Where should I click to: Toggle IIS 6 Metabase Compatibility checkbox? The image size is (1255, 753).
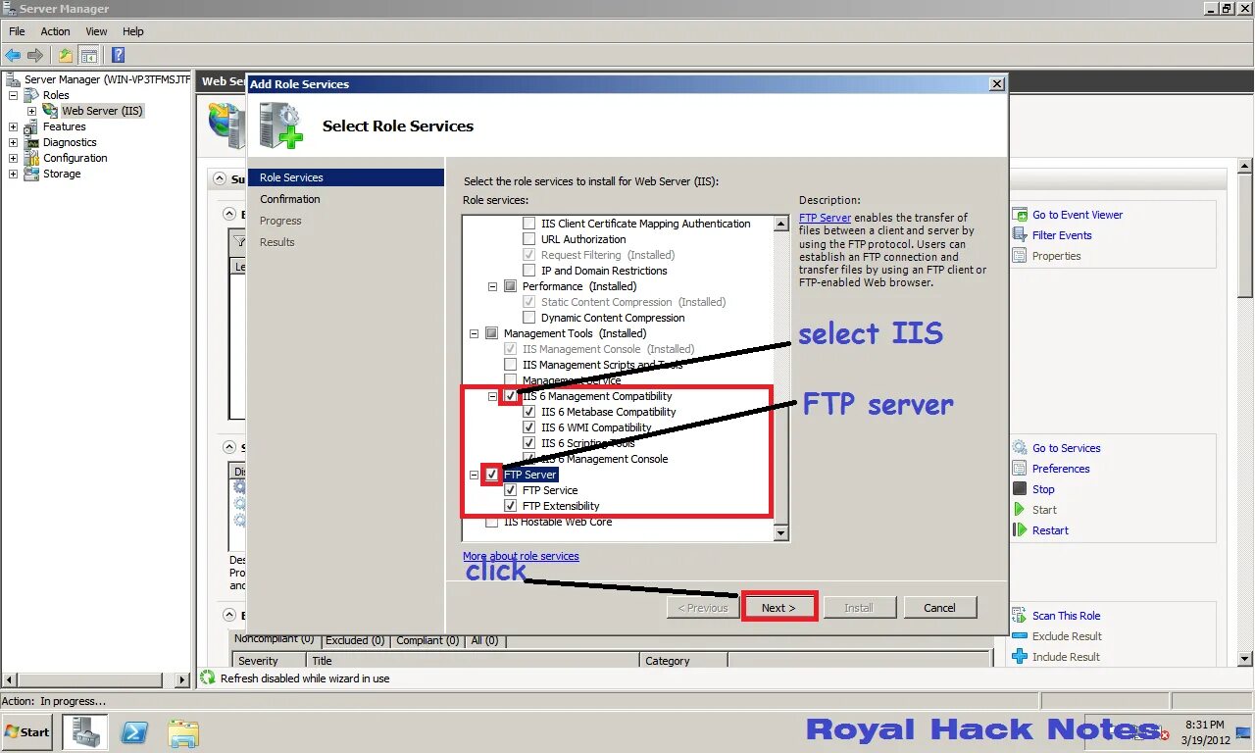pos(529,412)
